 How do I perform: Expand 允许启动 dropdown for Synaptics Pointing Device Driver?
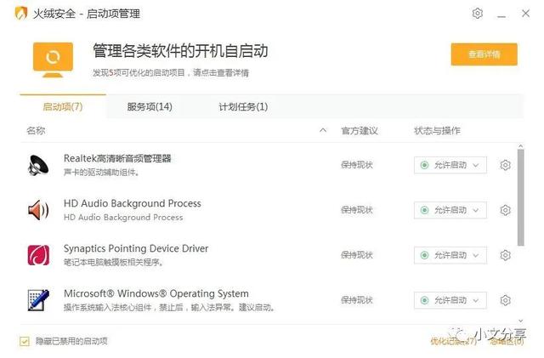coord(450,255)
